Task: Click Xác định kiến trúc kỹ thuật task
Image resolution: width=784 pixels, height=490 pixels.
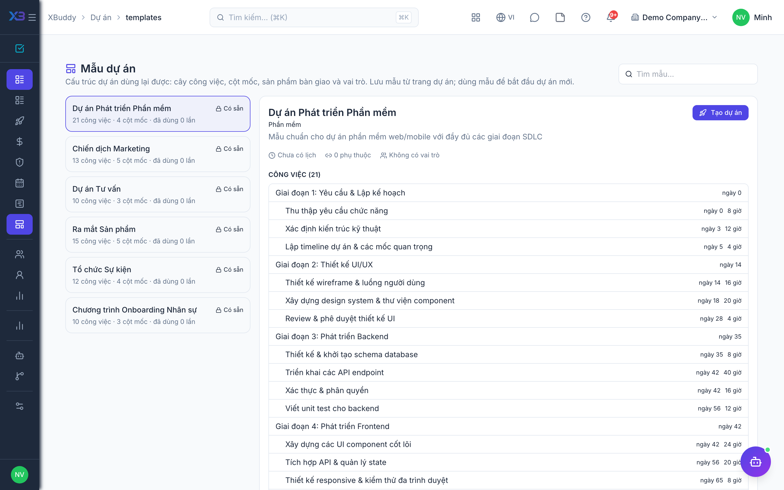Action: [x=508, y=229]
